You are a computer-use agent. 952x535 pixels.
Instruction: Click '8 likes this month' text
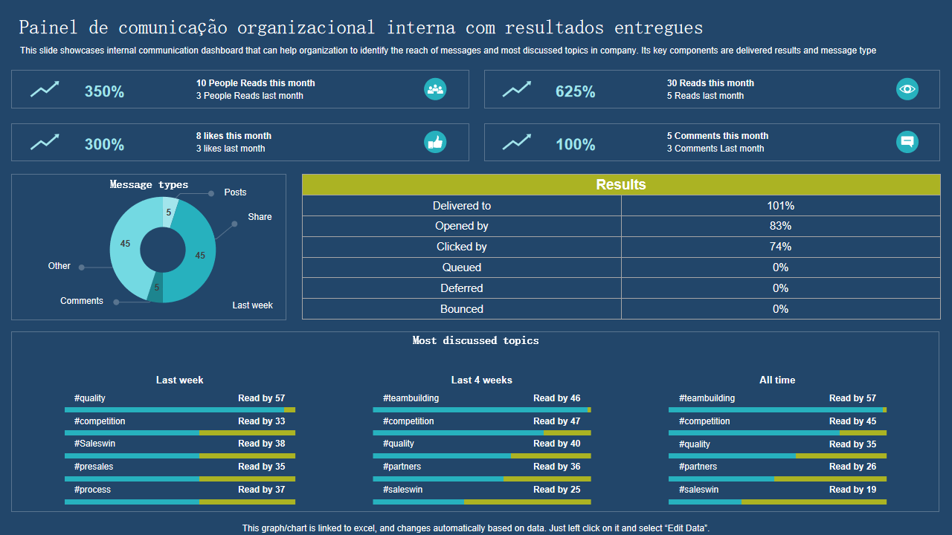pyautogui.click(x=234, y=136)
